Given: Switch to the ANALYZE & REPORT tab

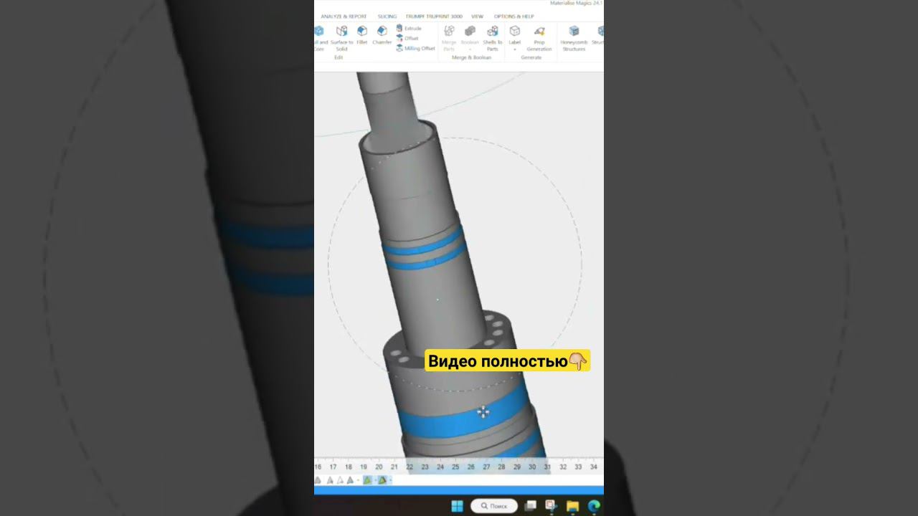Looking at the screenshot, I should (344, 16).
